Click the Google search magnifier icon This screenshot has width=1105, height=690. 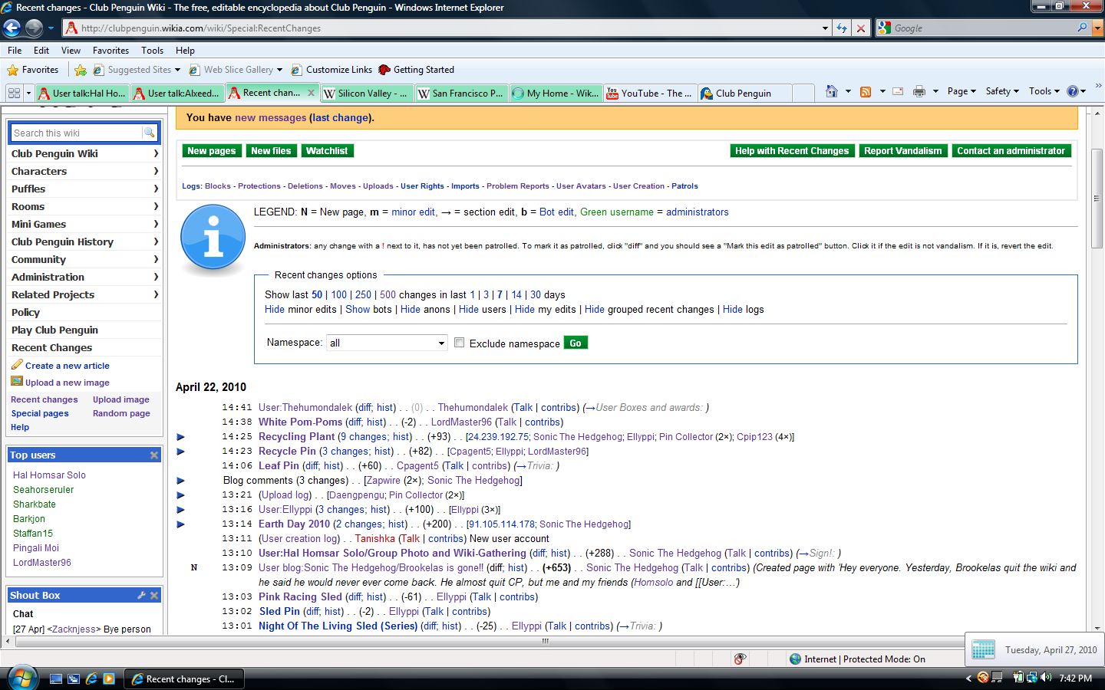(1083, 28)
